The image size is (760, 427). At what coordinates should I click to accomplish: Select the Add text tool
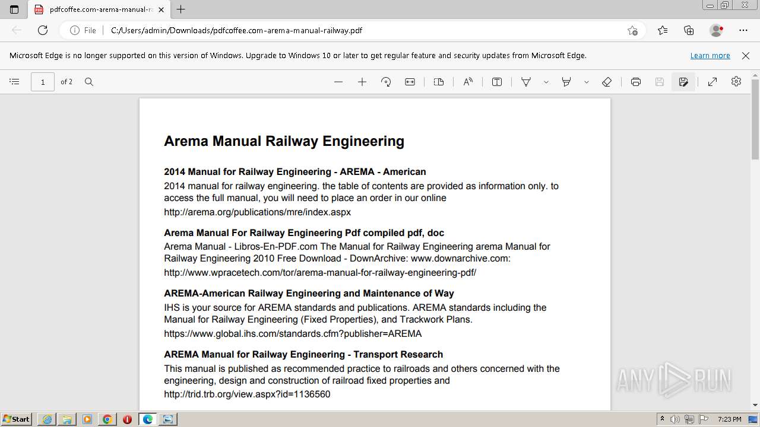pos(497,82)
